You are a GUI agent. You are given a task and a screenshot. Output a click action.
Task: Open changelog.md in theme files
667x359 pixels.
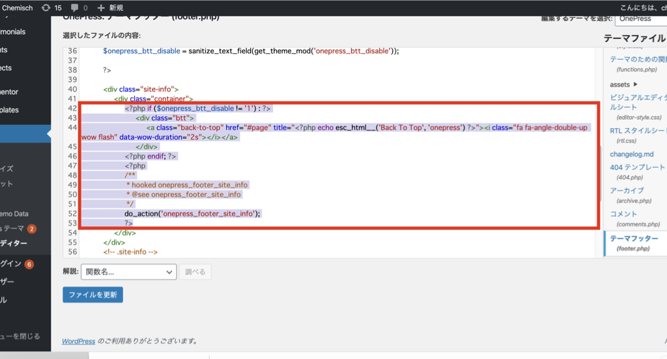[x=632, y=154]
